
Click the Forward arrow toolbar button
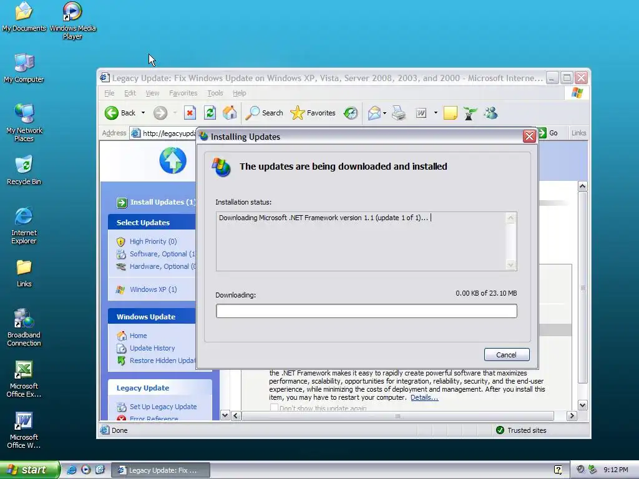coord(160,113)
